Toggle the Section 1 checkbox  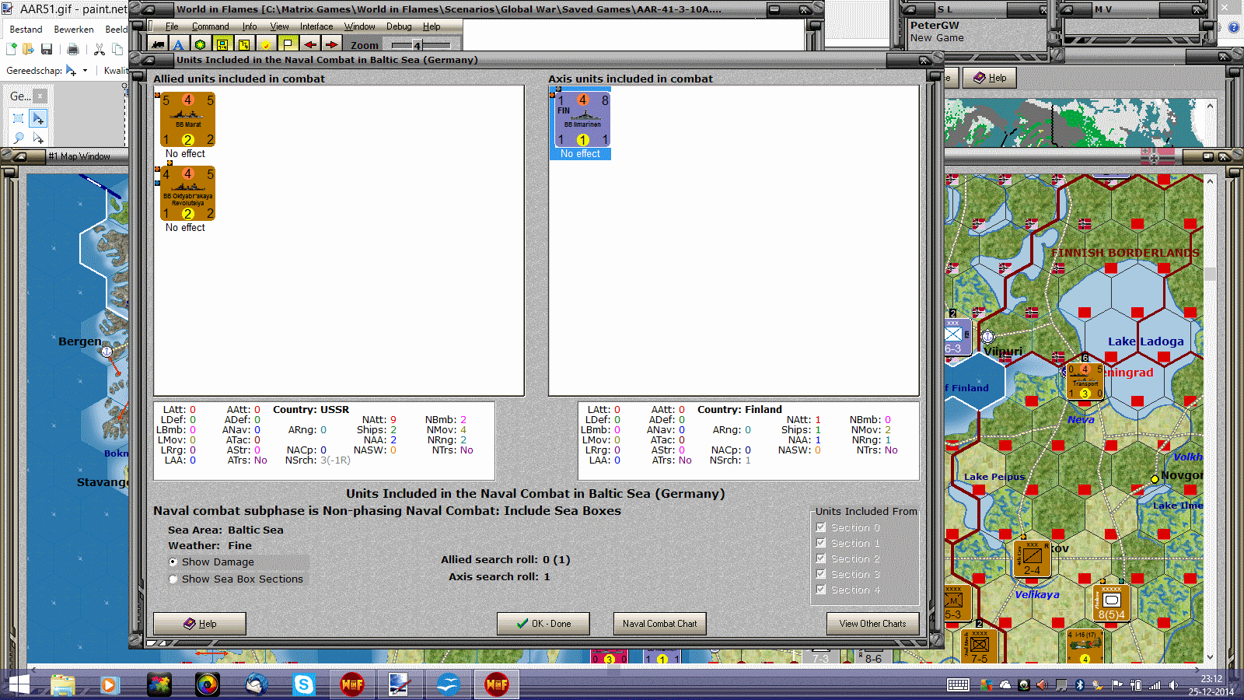pyautogui.click(x=821, y=543)
